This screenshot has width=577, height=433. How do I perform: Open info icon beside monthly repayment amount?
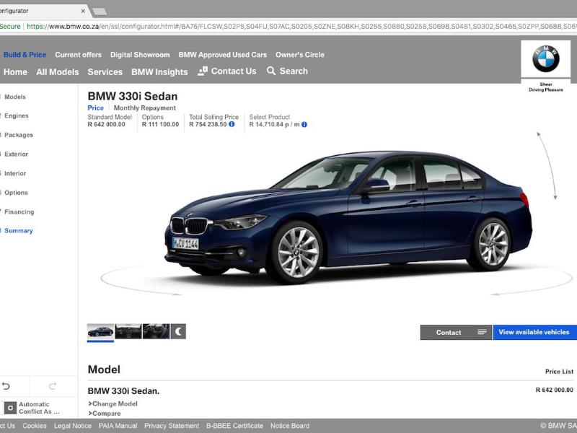tap(304, 124)
